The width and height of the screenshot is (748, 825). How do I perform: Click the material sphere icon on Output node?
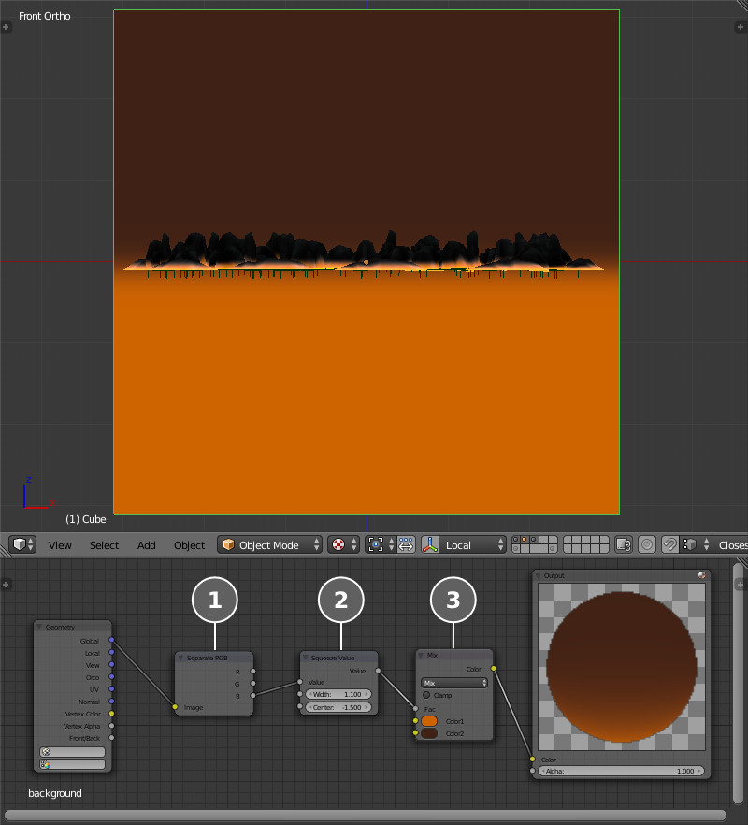[x=701, y=575]
